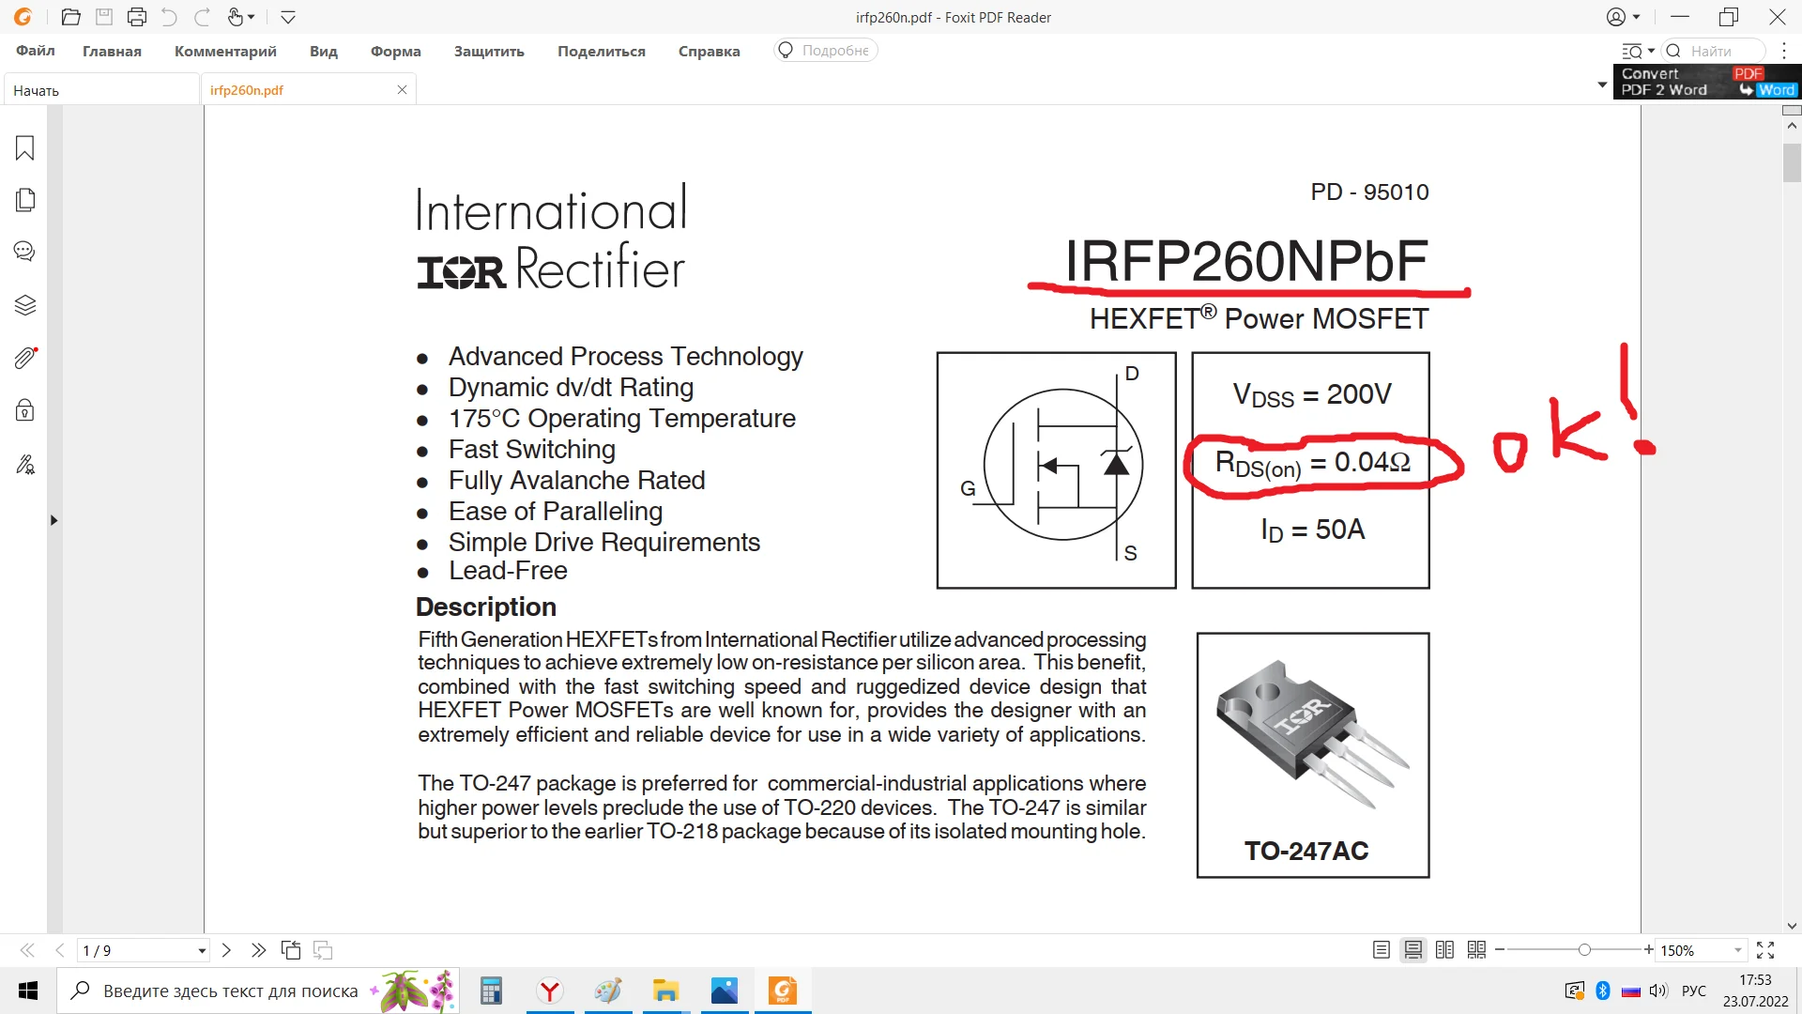Open the Comments panel in sidebar
Viewport: 1802px width, 1014px height.
click(25, 252)
